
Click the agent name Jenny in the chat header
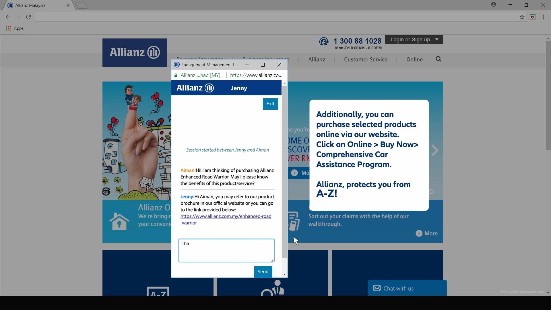(x=239, y=88)
